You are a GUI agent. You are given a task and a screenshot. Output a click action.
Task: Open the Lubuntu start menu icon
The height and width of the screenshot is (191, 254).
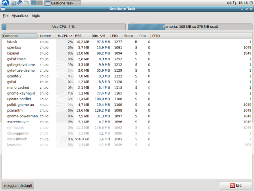pos(5,3)
